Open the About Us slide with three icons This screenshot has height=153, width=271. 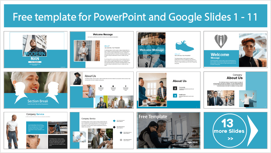coord(102,90)
